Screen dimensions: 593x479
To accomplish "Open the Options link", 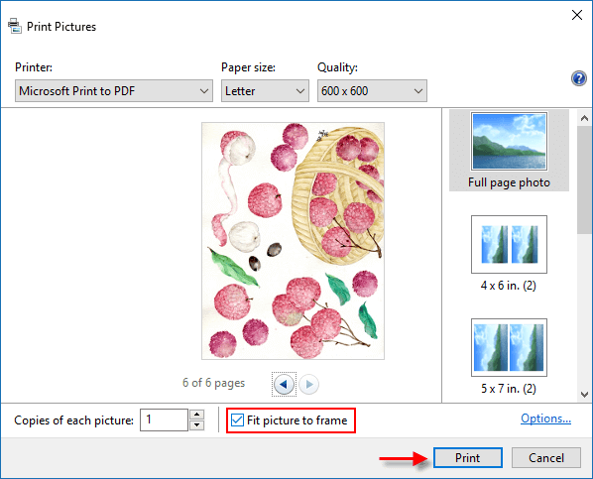I will (545, 419).
